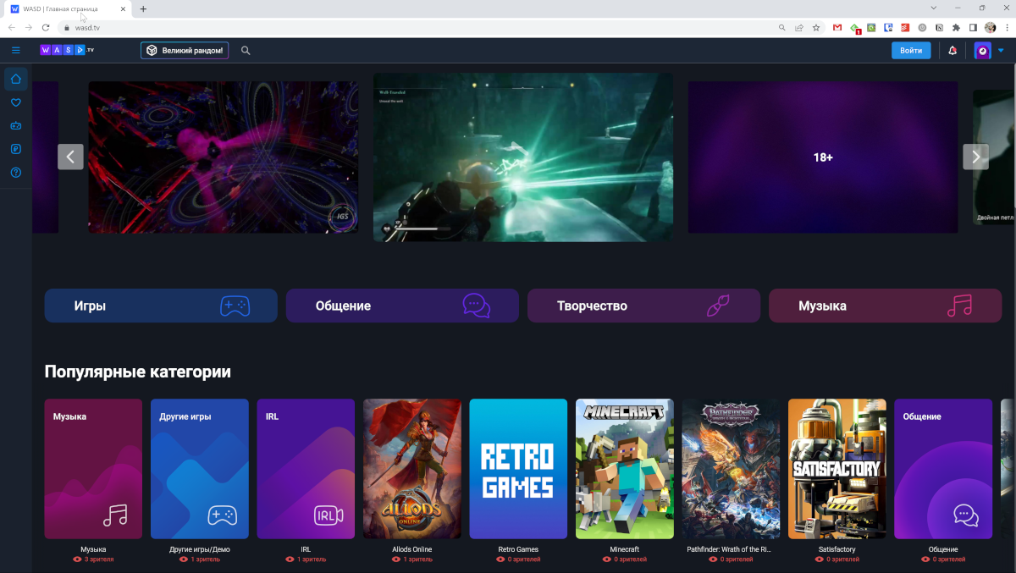
Task: Select the Музыка category tab
Action: point(885,306)
